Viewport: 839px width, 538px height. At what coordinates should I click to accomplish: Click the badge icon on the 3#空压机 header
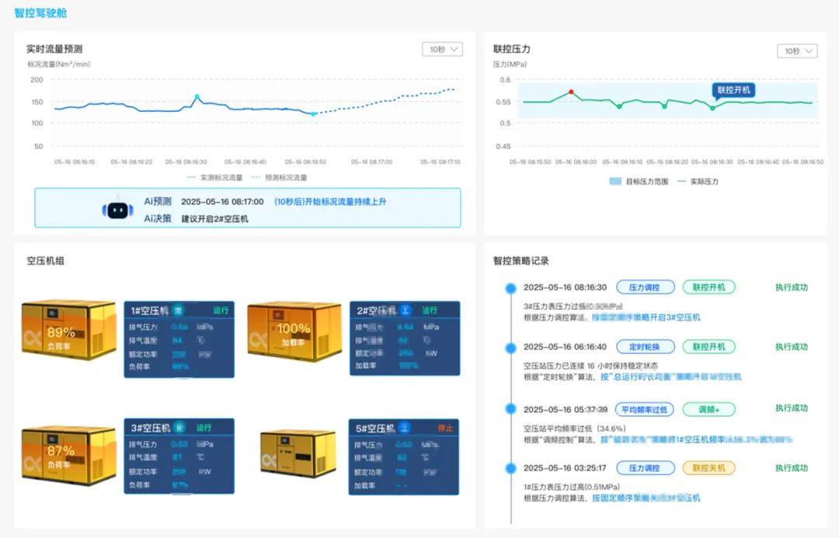pos(179,426)
